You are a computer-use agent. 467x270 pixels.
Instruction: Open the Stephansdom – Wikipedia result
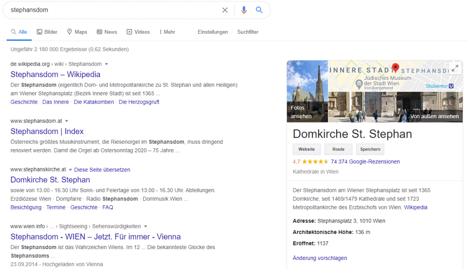[55, 74]
